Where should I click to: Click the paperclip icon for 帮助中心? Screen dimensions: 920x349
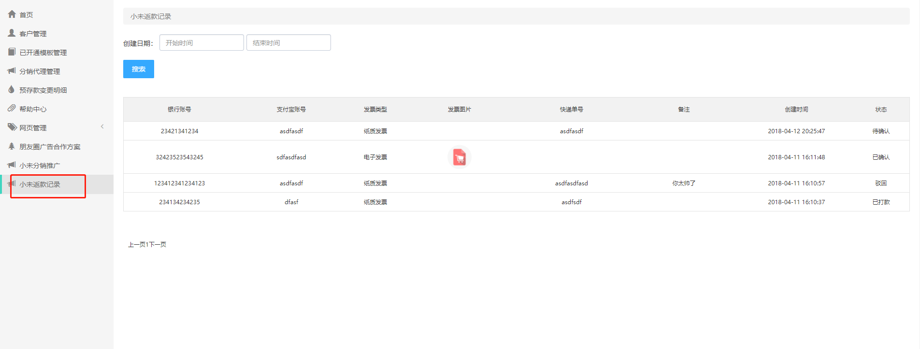12,109
